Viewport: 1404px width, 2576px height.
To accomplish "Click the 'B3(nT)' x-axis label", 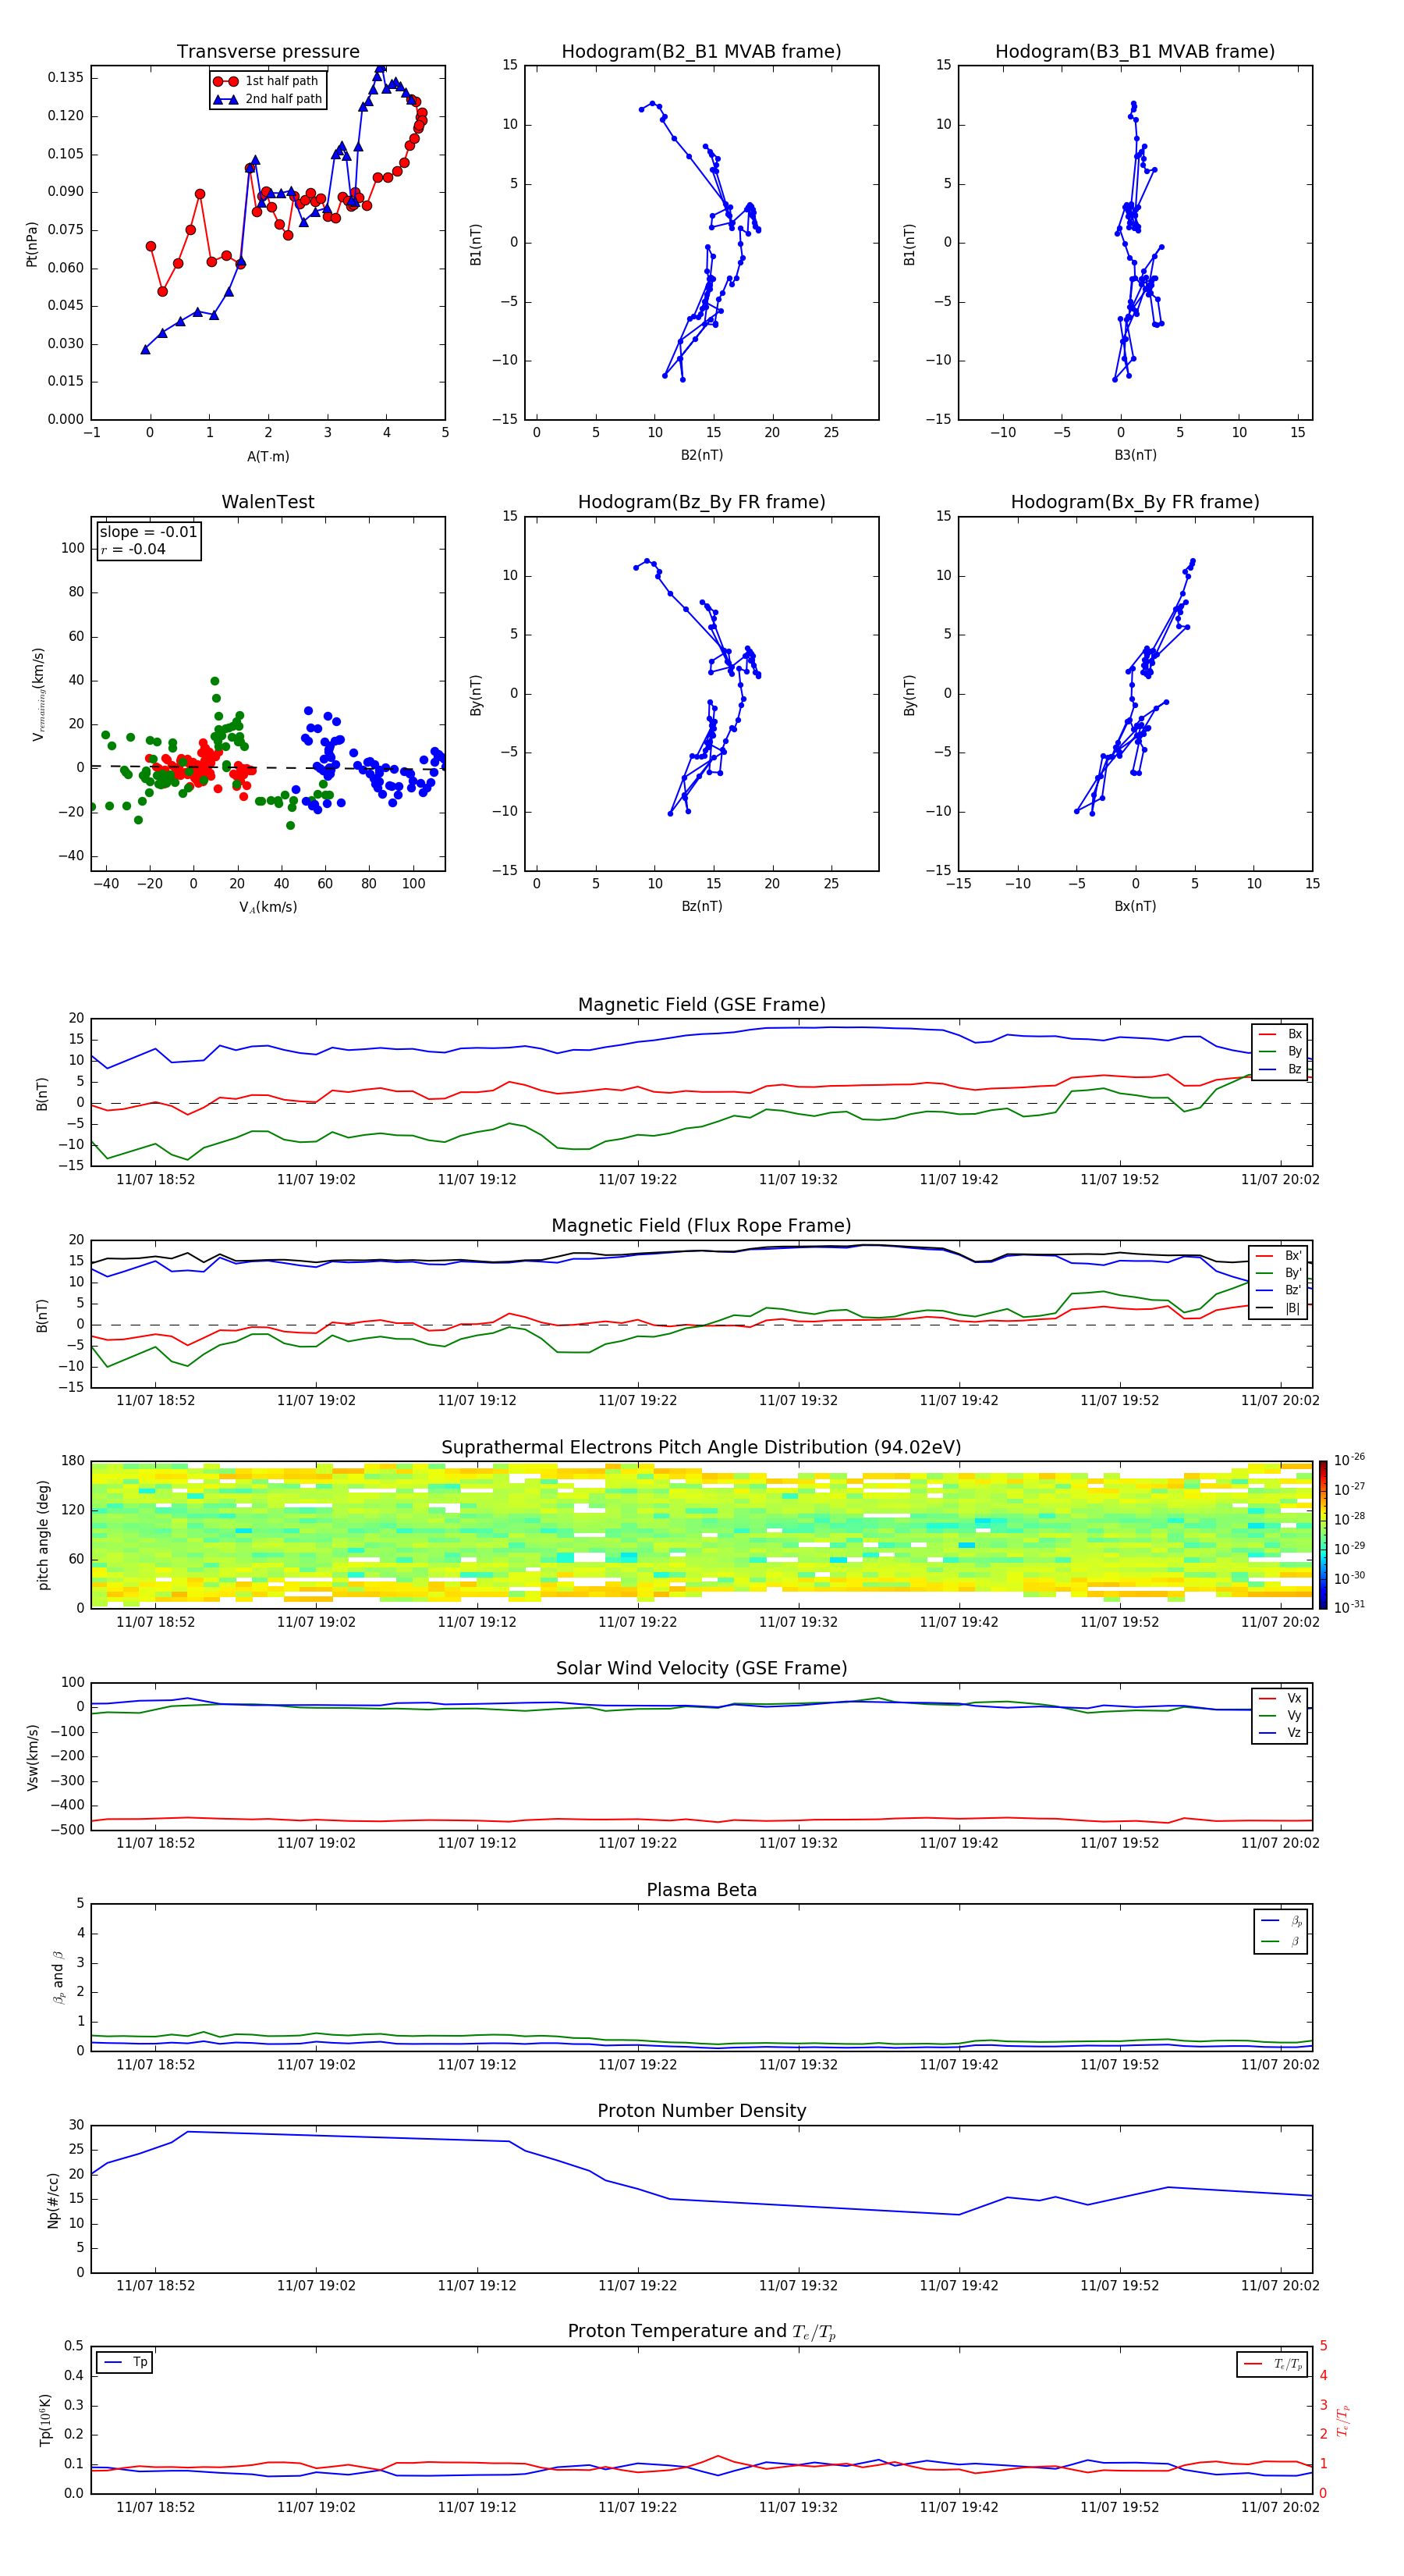I will click(x=1135, y=455).
